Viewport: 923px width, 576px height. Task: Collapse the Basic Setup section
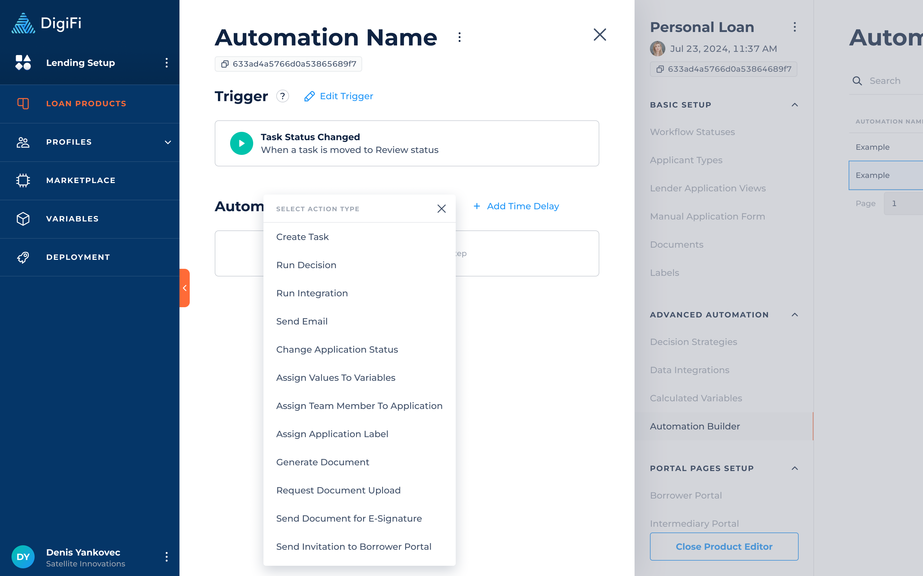794,105
